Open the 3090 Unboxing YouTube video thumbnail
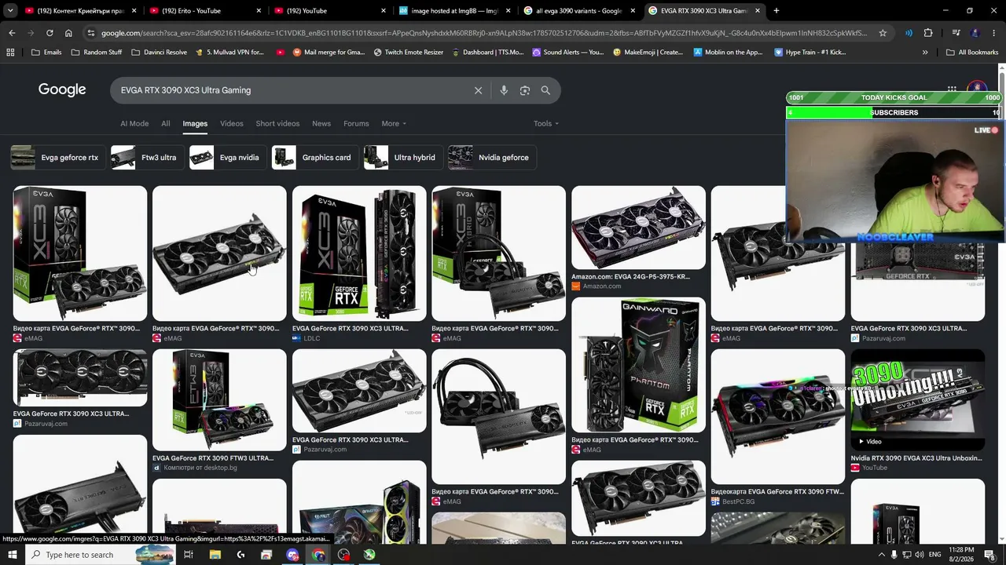The height and width of the screenshot is (565, 1006). pos(917,399)
